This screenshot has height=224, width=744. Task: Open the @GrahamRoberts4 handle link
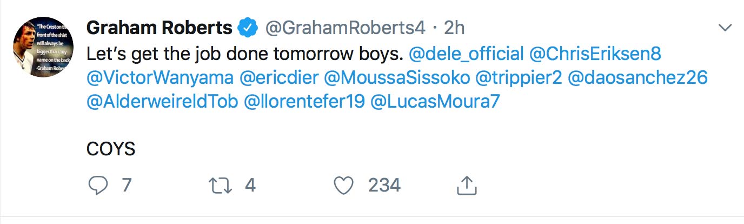[x=344, y=27]
